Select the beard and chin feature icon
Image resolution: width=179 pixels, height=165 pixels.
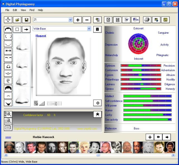8,103
